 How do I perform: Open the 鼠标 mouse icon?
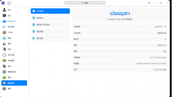[x=4, y=66]
